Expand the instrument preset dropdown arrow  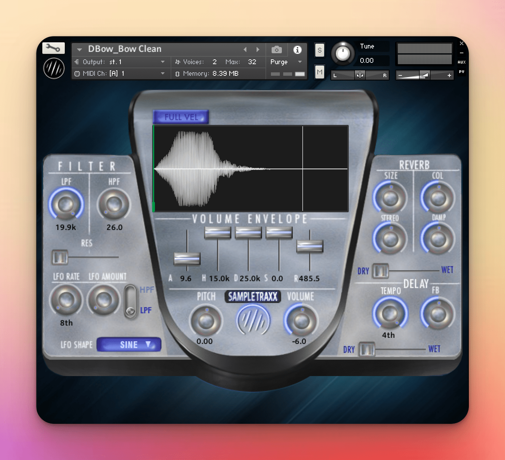tap(80, 49)
